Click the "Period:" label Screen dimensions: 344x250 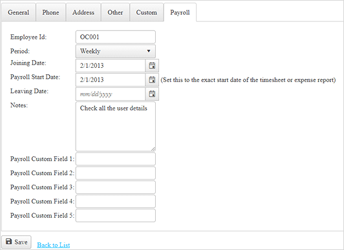(x=20, y=51)
